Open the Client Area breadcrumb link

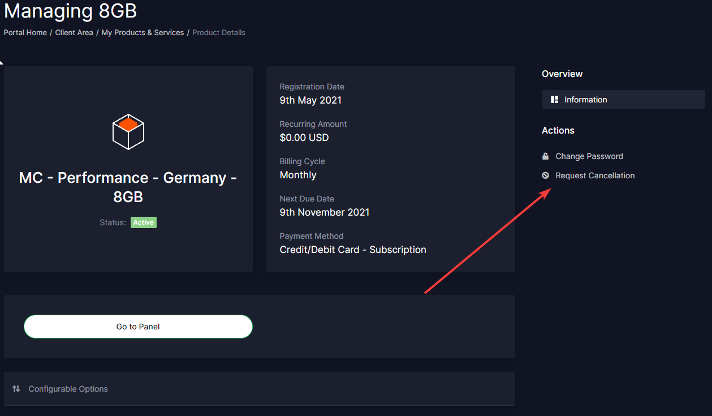[74, 33]
